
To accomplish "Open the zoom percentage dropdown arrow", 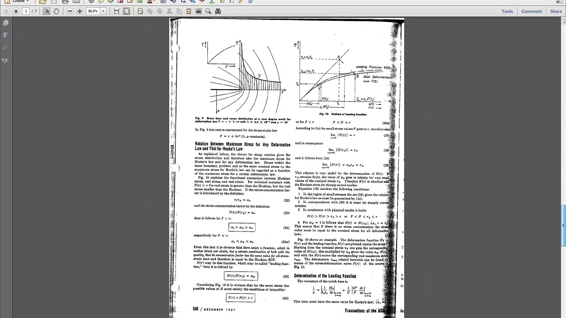I will pos(103,11).
